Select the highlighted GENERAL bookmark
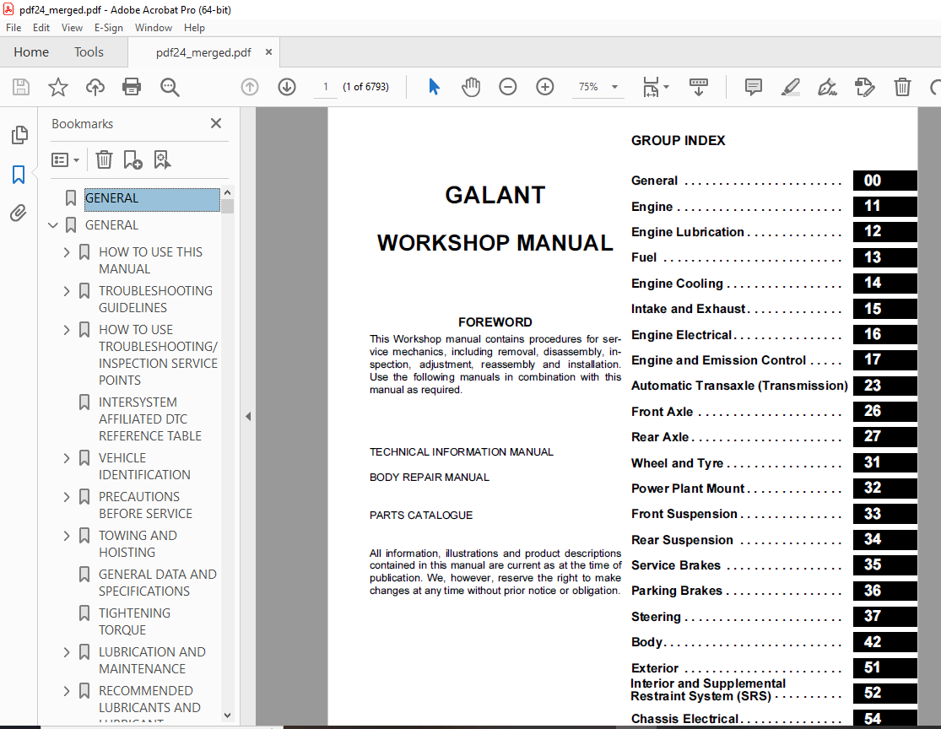Screen dimensions: 941x729 point(152,199)
